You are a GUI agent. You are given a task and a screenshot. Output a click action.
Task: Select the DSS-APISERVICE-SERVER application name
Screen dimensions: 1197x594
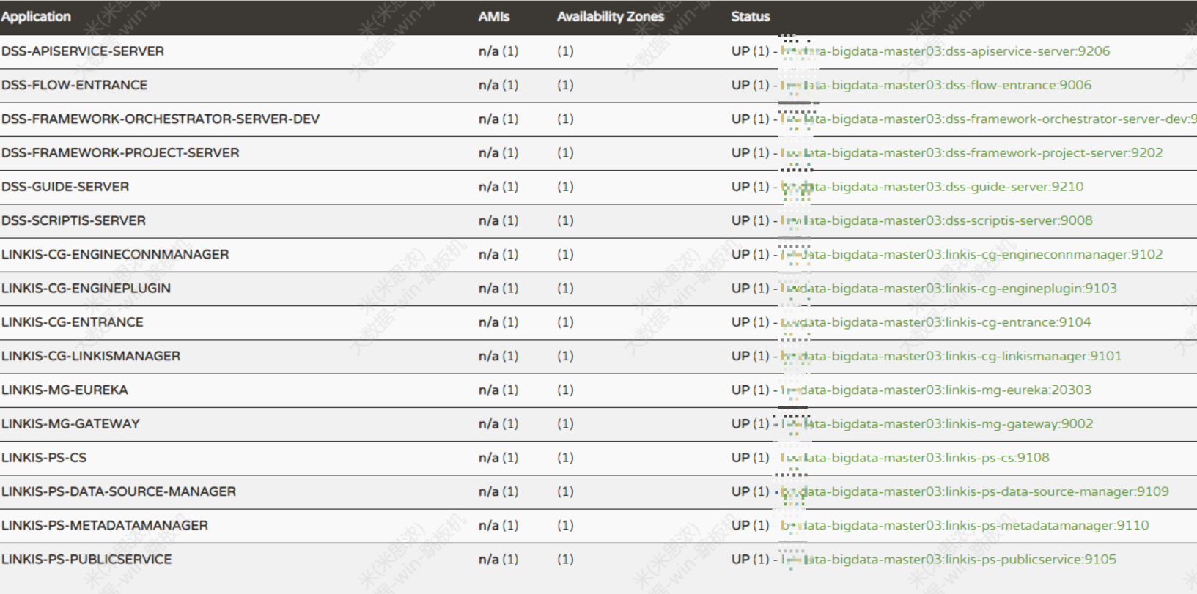[x=83, y=51]
